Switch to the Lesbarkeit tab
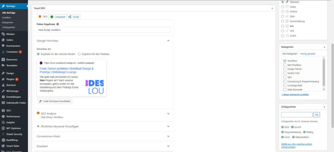 pos(58,17)
